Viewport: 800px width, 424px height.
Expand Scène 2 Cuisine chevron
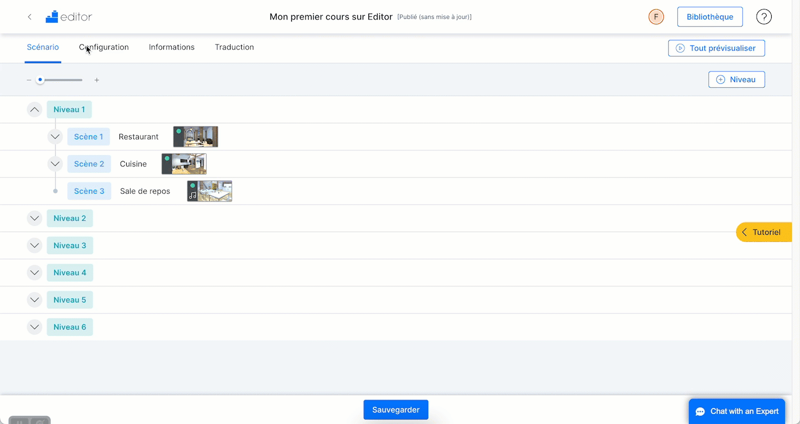point(55,164)
